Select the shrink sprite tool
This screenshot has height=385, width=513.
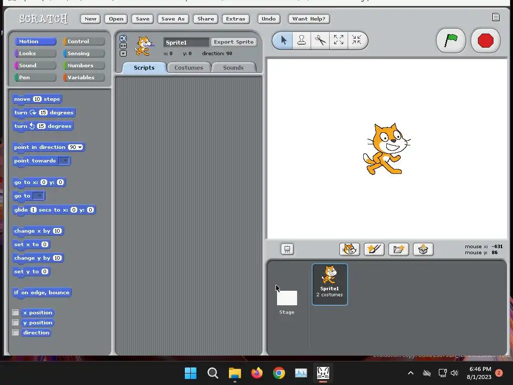(357, 40)
